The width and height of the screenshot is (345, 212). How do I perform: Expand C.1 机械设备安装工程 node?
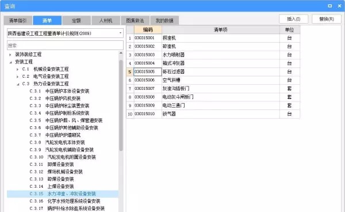(x=17, y=69)
